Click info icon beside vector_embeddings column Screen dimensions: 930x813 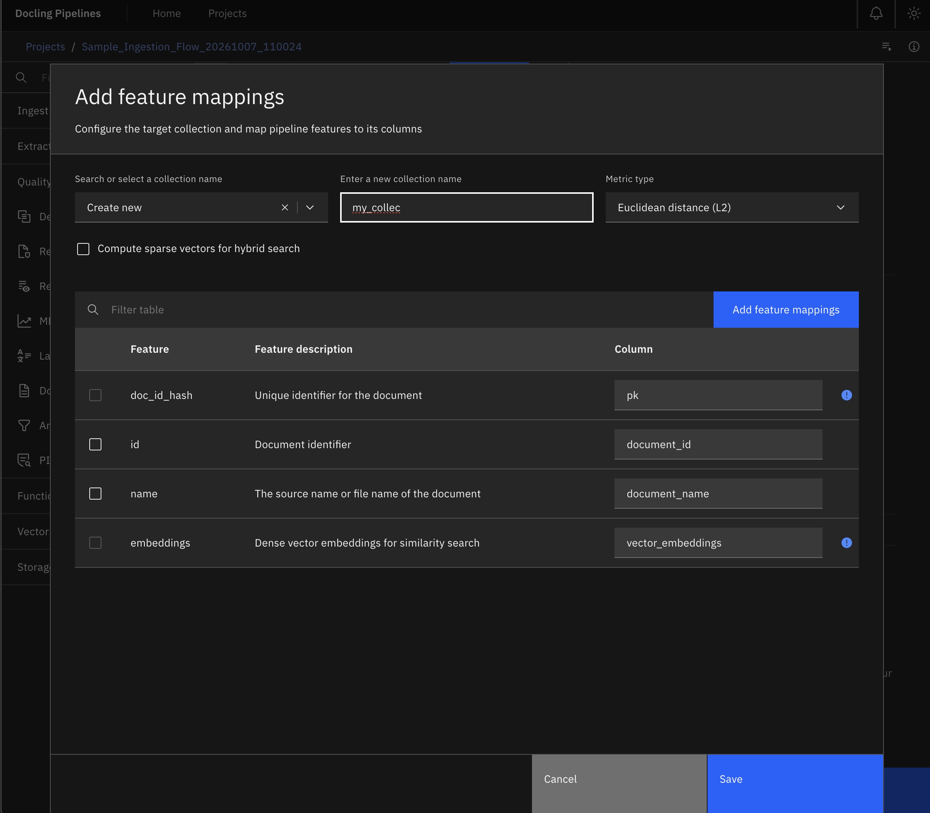point(846,543)
